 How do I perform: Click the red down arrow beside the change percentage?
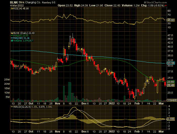[x=166, y=6]
